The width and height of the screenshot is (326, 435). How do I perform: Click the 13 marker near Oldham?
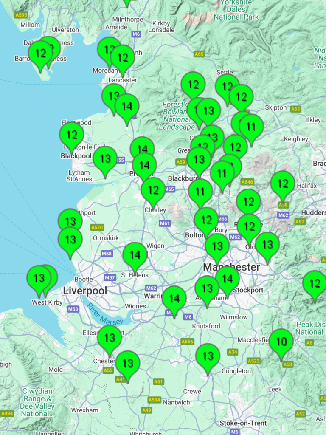pyautogui.click(x=267, y=245)
